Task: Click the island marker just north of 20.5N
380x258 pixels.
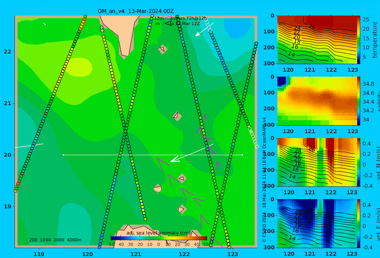Action: [177, 116]
